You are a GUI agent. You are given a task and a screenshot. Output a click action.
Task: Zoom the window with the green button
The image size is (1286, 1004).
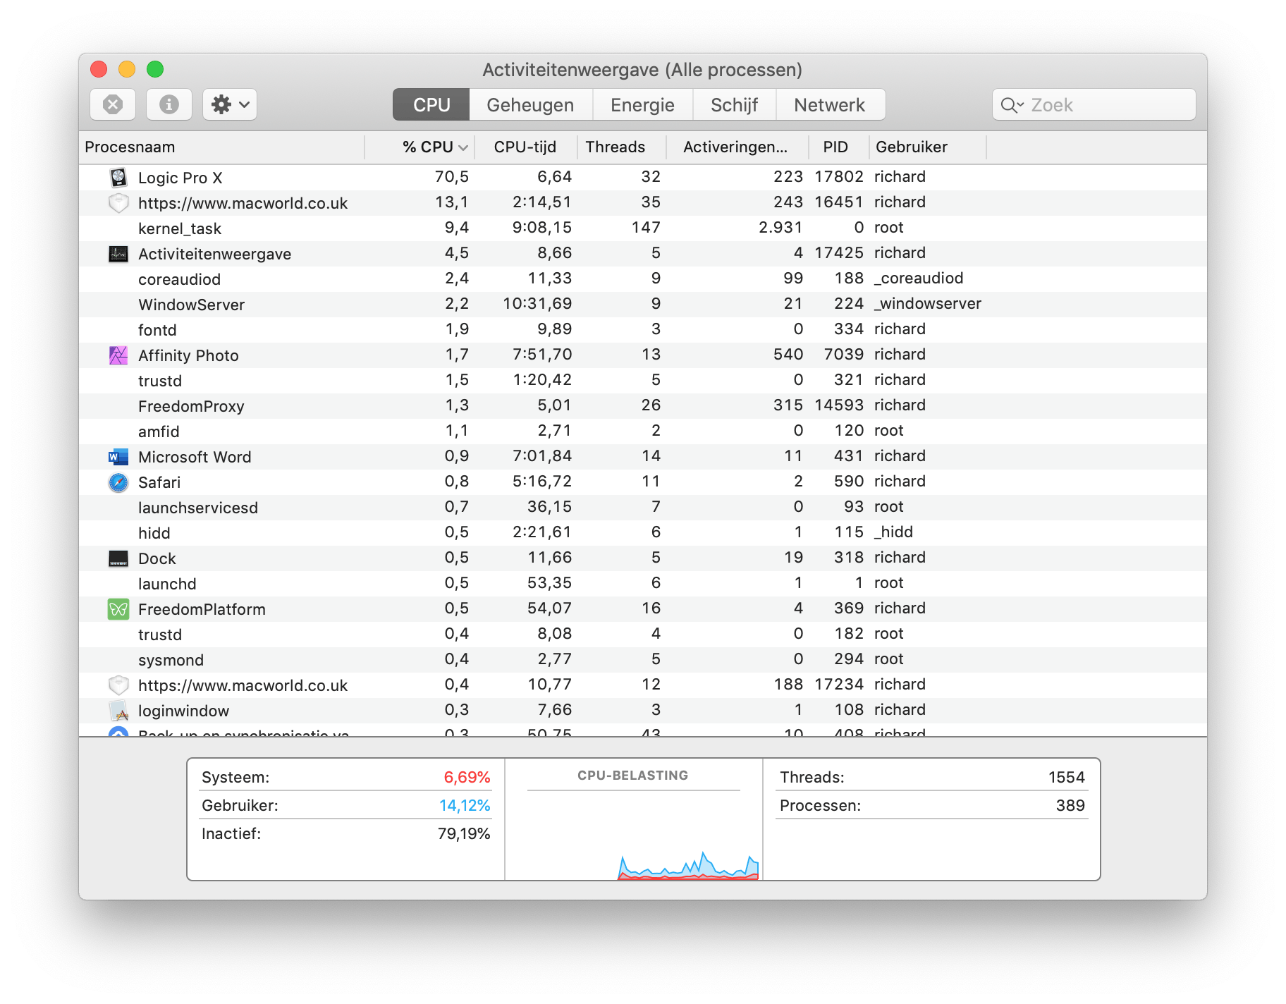[x=155, y=69]
